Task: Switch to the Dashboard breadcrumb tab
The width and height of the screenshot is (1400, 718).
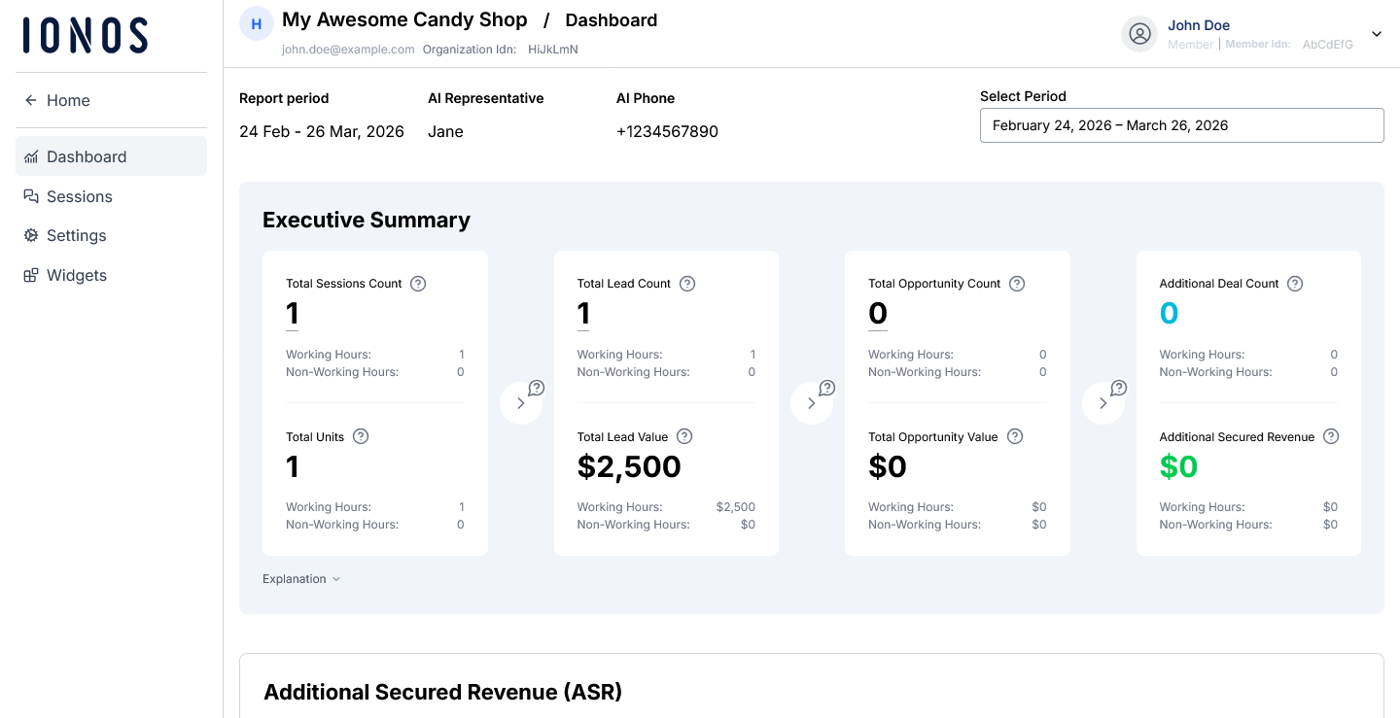Action: pos(611,19)
